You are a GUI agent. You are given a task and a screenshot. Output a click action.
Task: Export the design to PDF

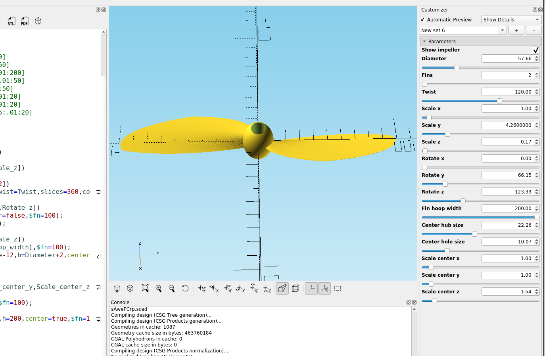coord(24,21)
